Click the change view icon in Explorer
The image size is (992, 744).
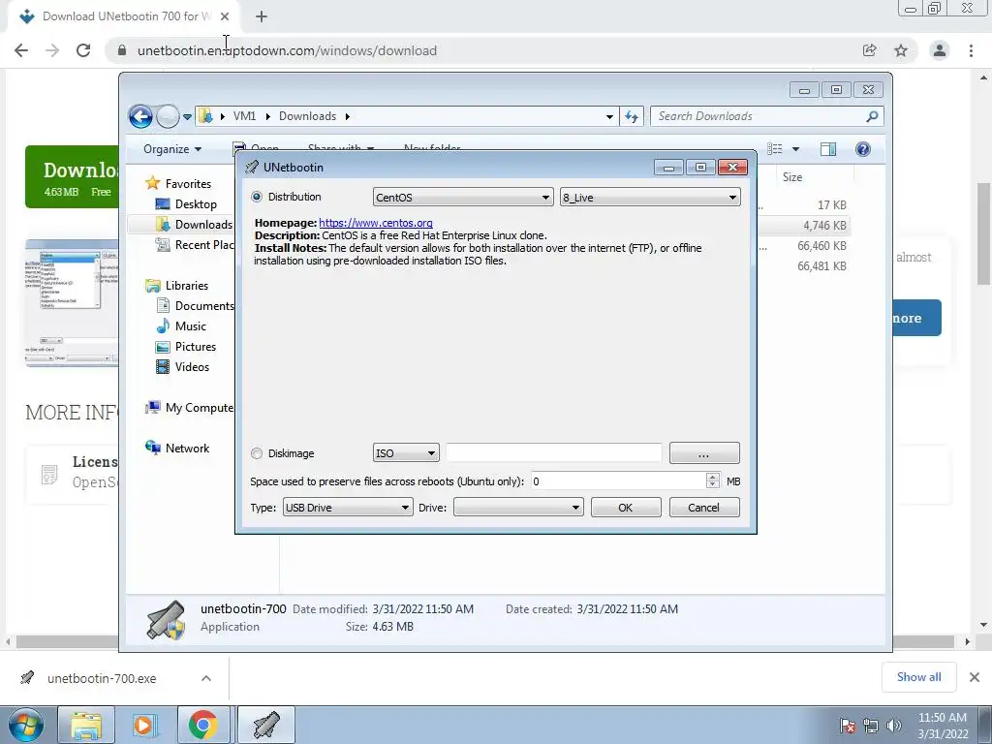(775, 148)
